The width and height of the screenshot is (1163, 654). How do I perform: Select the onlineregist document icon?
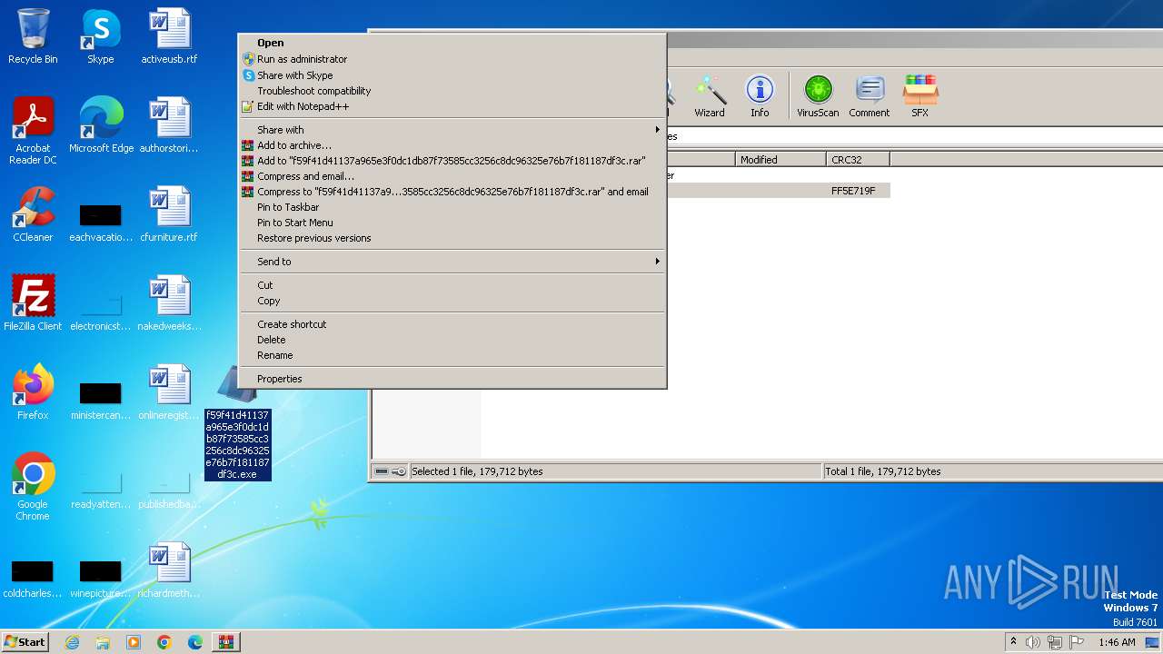169,392
